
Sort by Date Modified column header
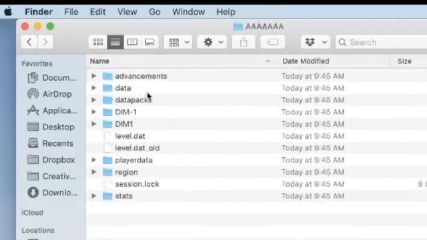[x=306, y=61]
